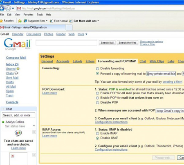Select the Gmail - Settings browser tab
Viewport: 184px width, 165px height.
click(33, 27)
